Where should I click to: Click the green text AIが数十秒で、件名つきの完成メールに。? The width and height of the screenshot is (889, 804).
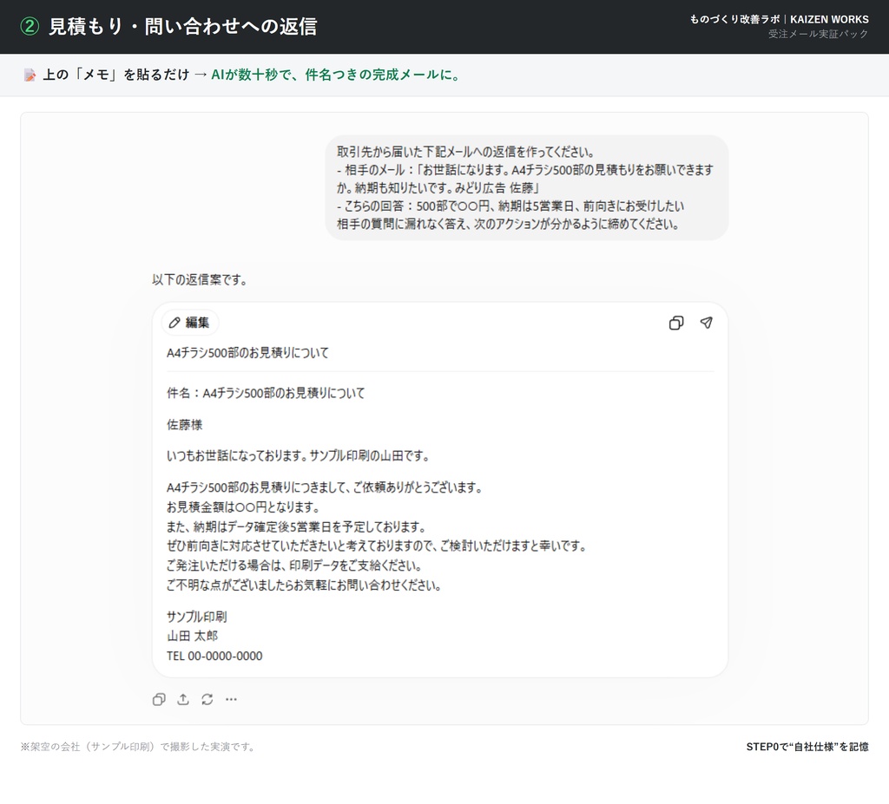(x=336, y=75)
